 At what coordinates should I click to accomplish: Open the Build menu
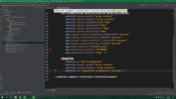coord(30,3)
